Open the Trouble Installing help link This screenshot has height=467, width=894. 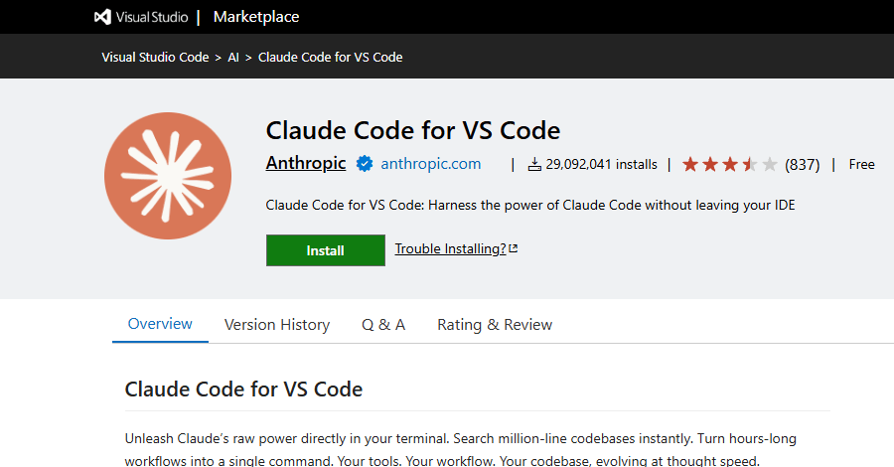[450, 249]
